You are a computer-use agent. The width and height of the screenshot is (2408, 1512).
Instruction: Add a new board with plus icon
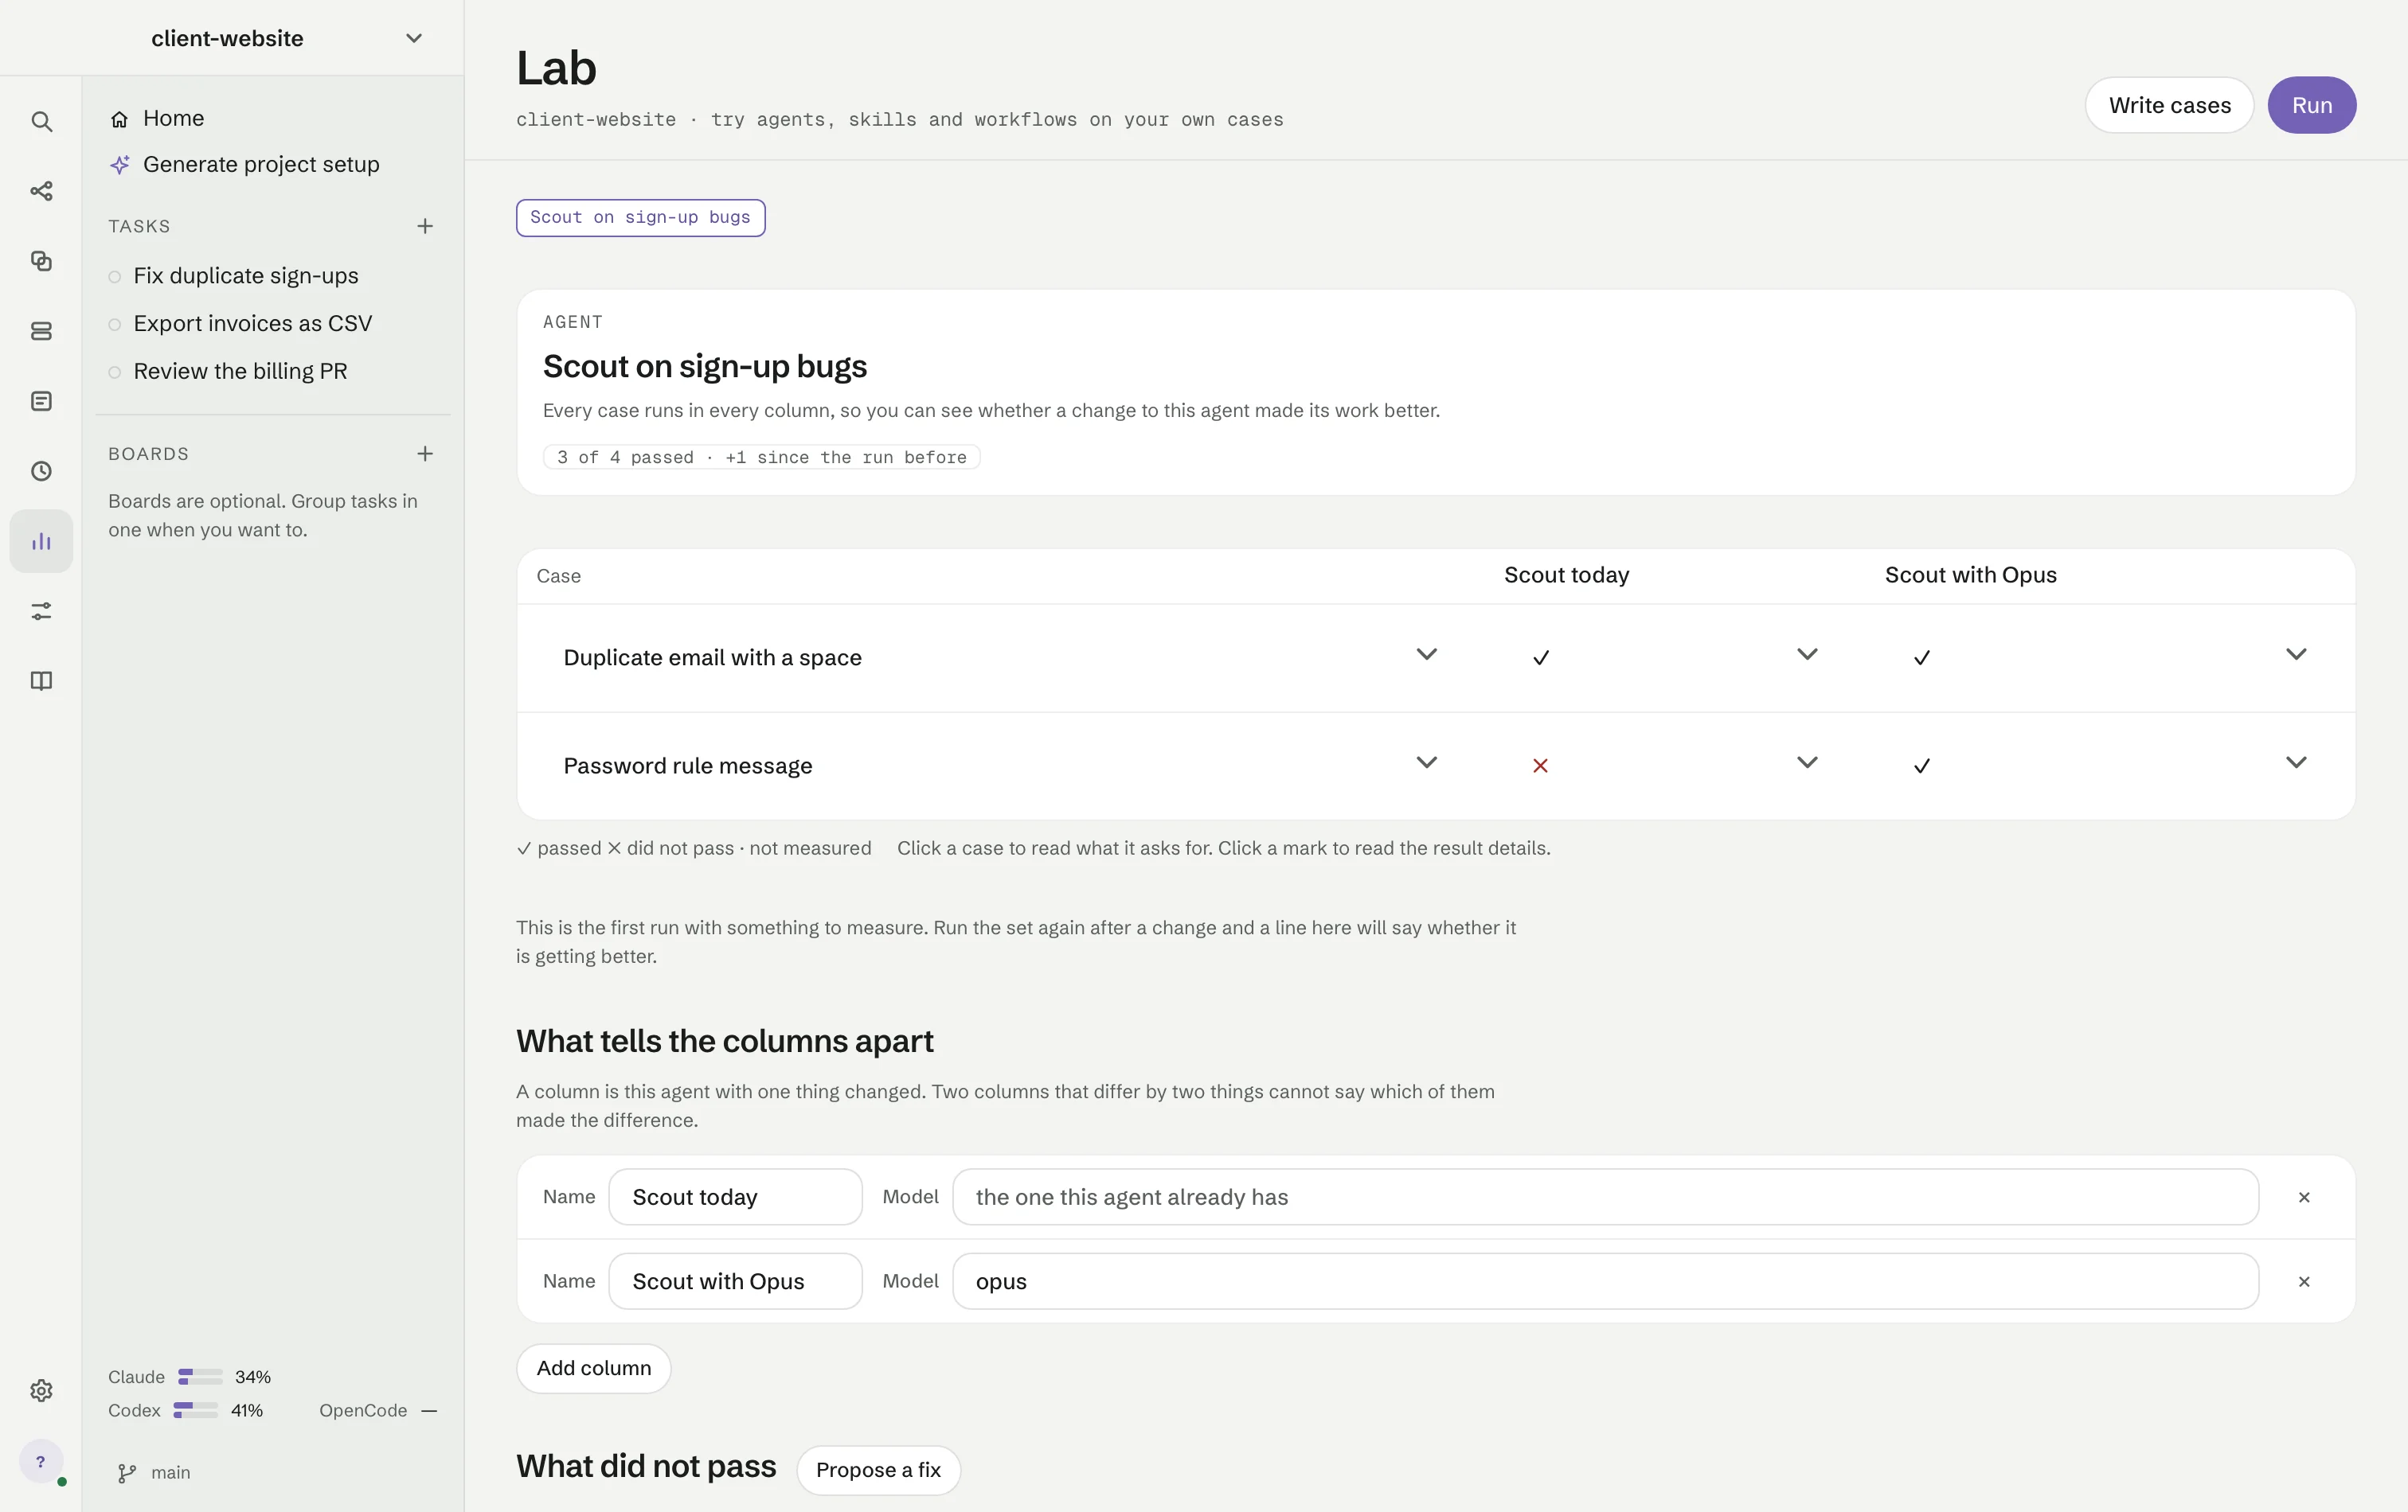point(425,454)
